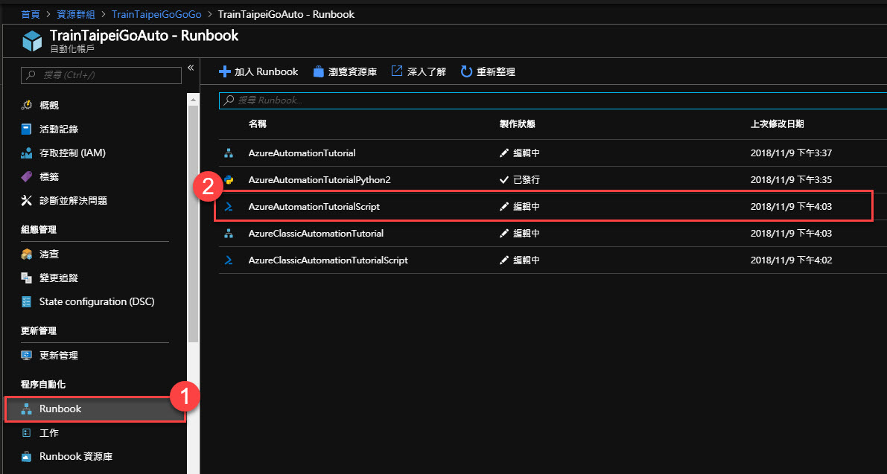Sort by the 名稱 column header

click(258, 124)
